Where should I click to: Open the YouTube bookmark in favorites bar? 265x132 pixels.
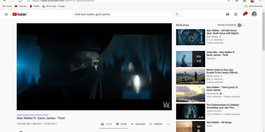click(21, 6)
